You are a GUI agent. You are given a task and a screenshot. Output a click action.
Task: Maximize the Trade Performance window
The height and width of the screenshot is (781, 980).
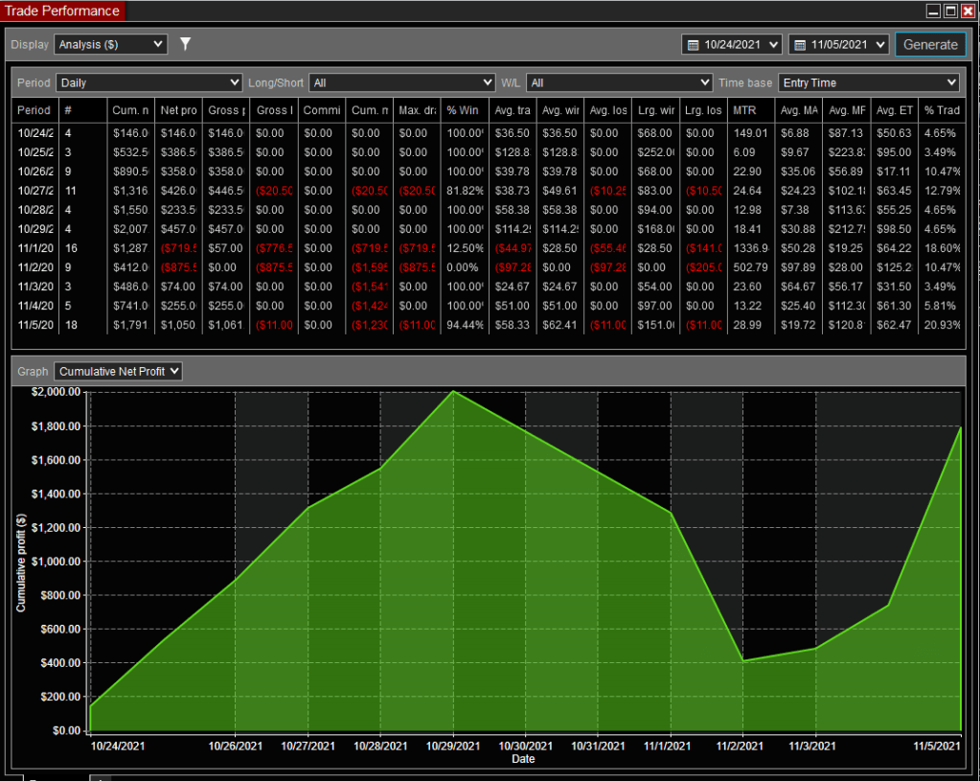(950, 11)
